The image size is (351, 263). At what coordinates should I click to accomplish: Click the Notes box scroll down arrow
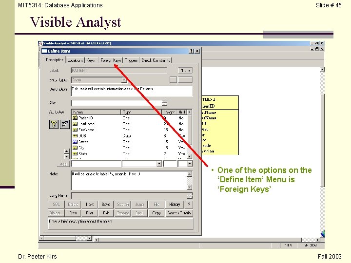point(189,187)
